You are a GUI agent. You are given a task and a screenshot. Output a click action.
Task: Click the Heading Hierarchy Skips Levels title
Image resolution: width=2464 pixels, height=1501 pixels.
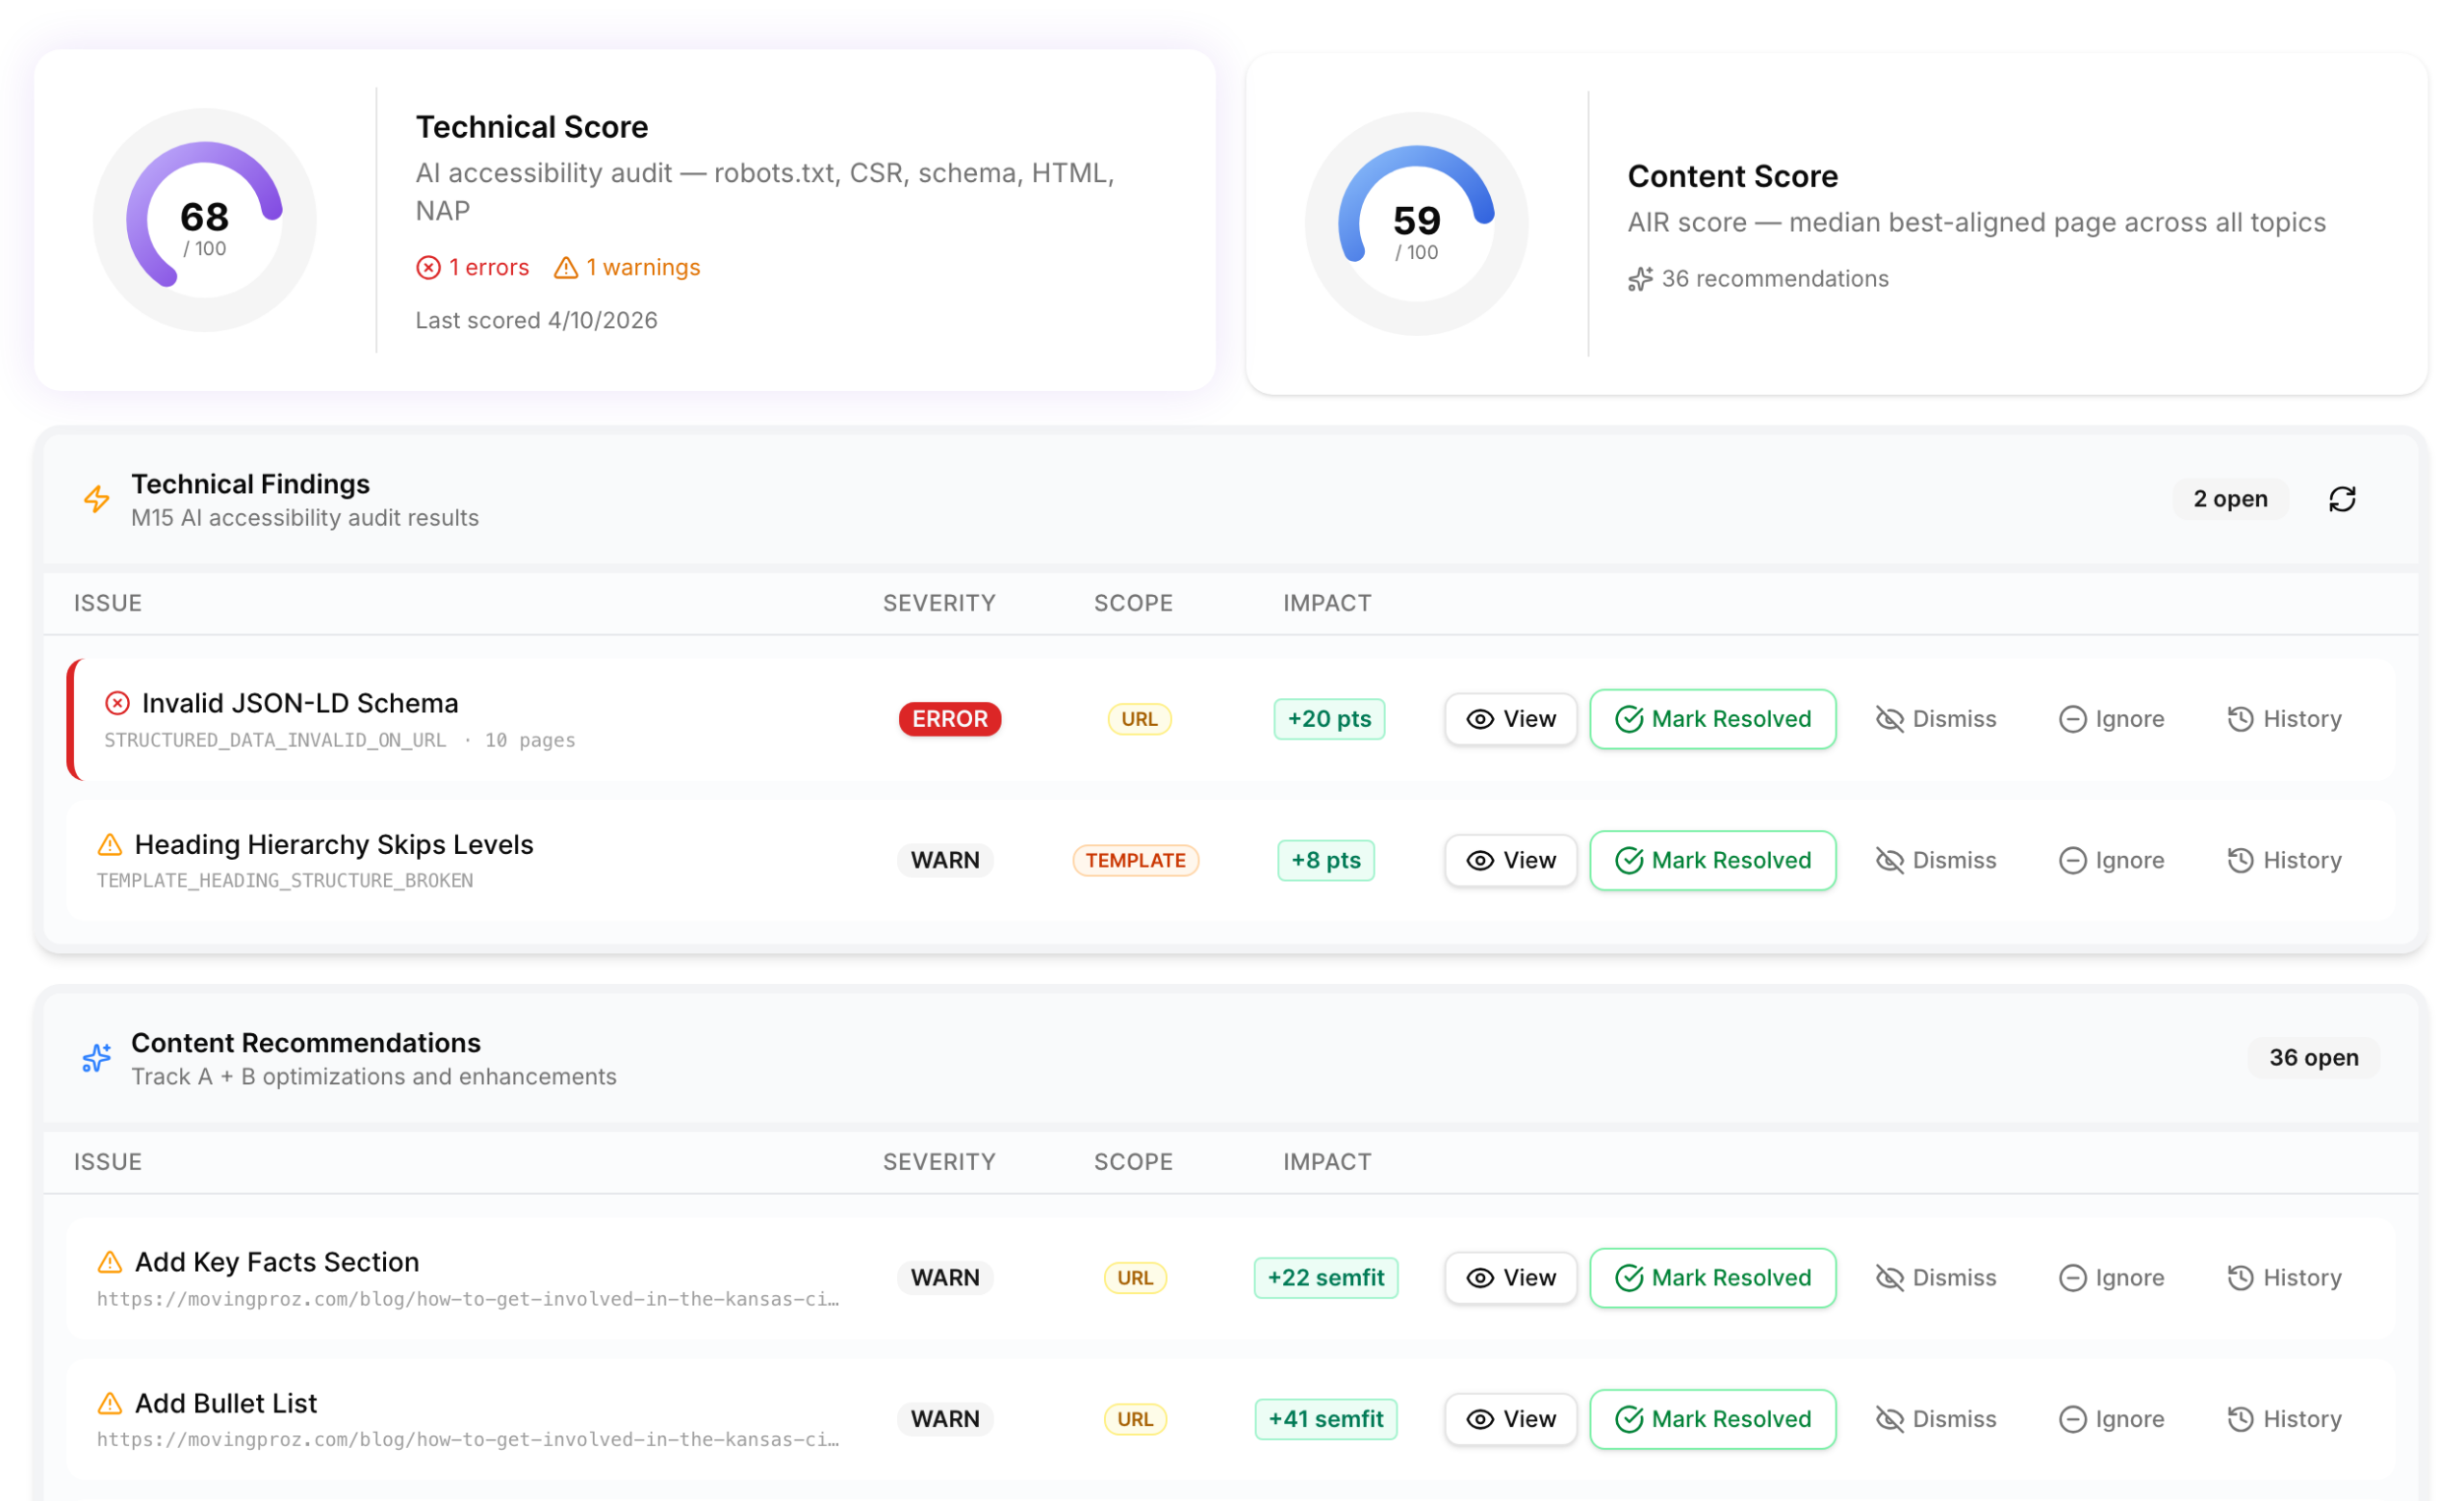334,845
